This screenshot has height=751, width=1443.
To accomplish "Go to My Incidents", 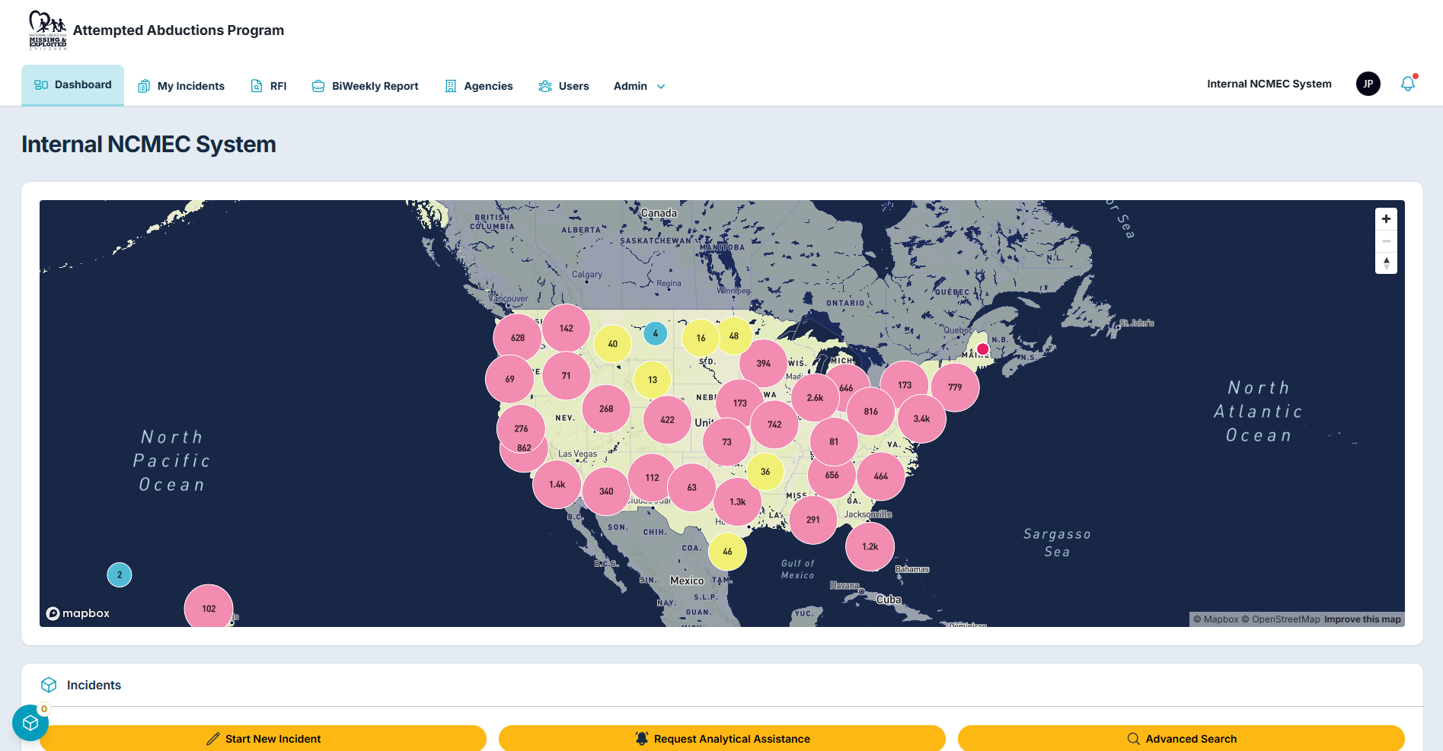I will (x=181, y=86).
